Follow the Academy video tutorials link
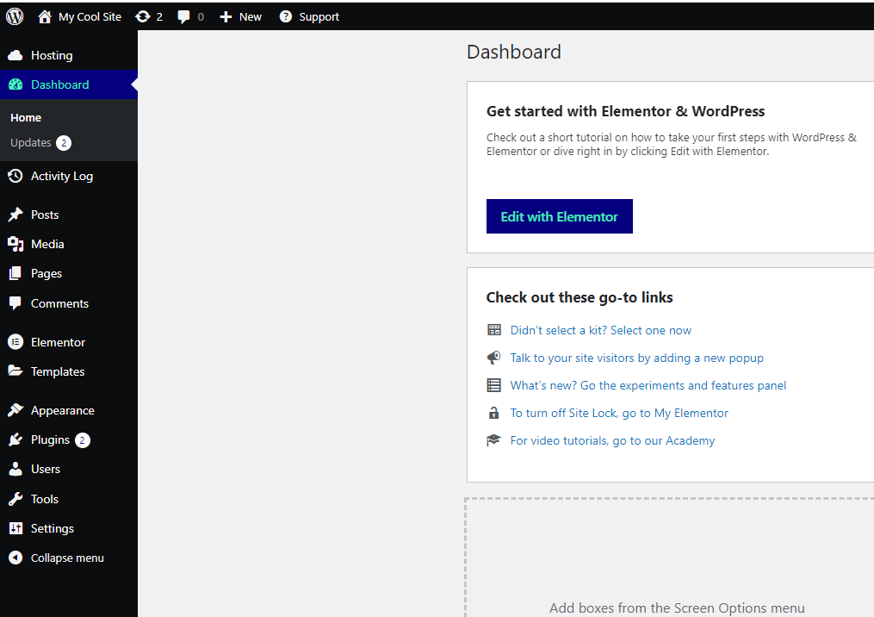The height and width of the screenshot is (617, 874). coord(612,440)
